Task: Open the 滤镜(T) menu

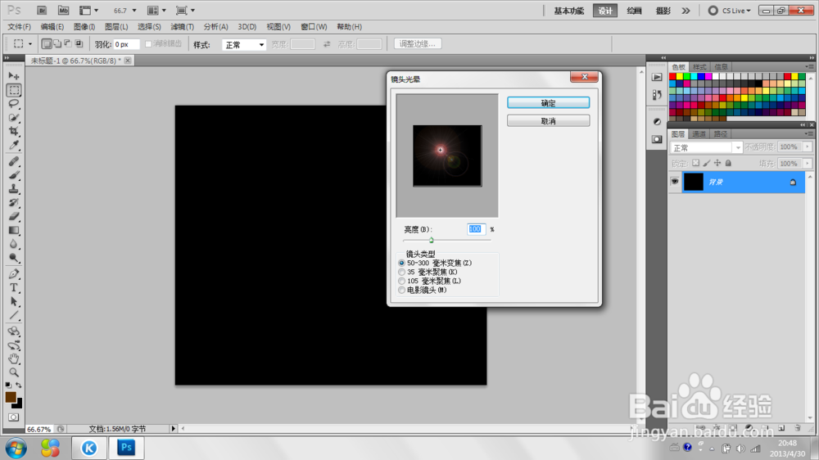Action: point(182,27)
